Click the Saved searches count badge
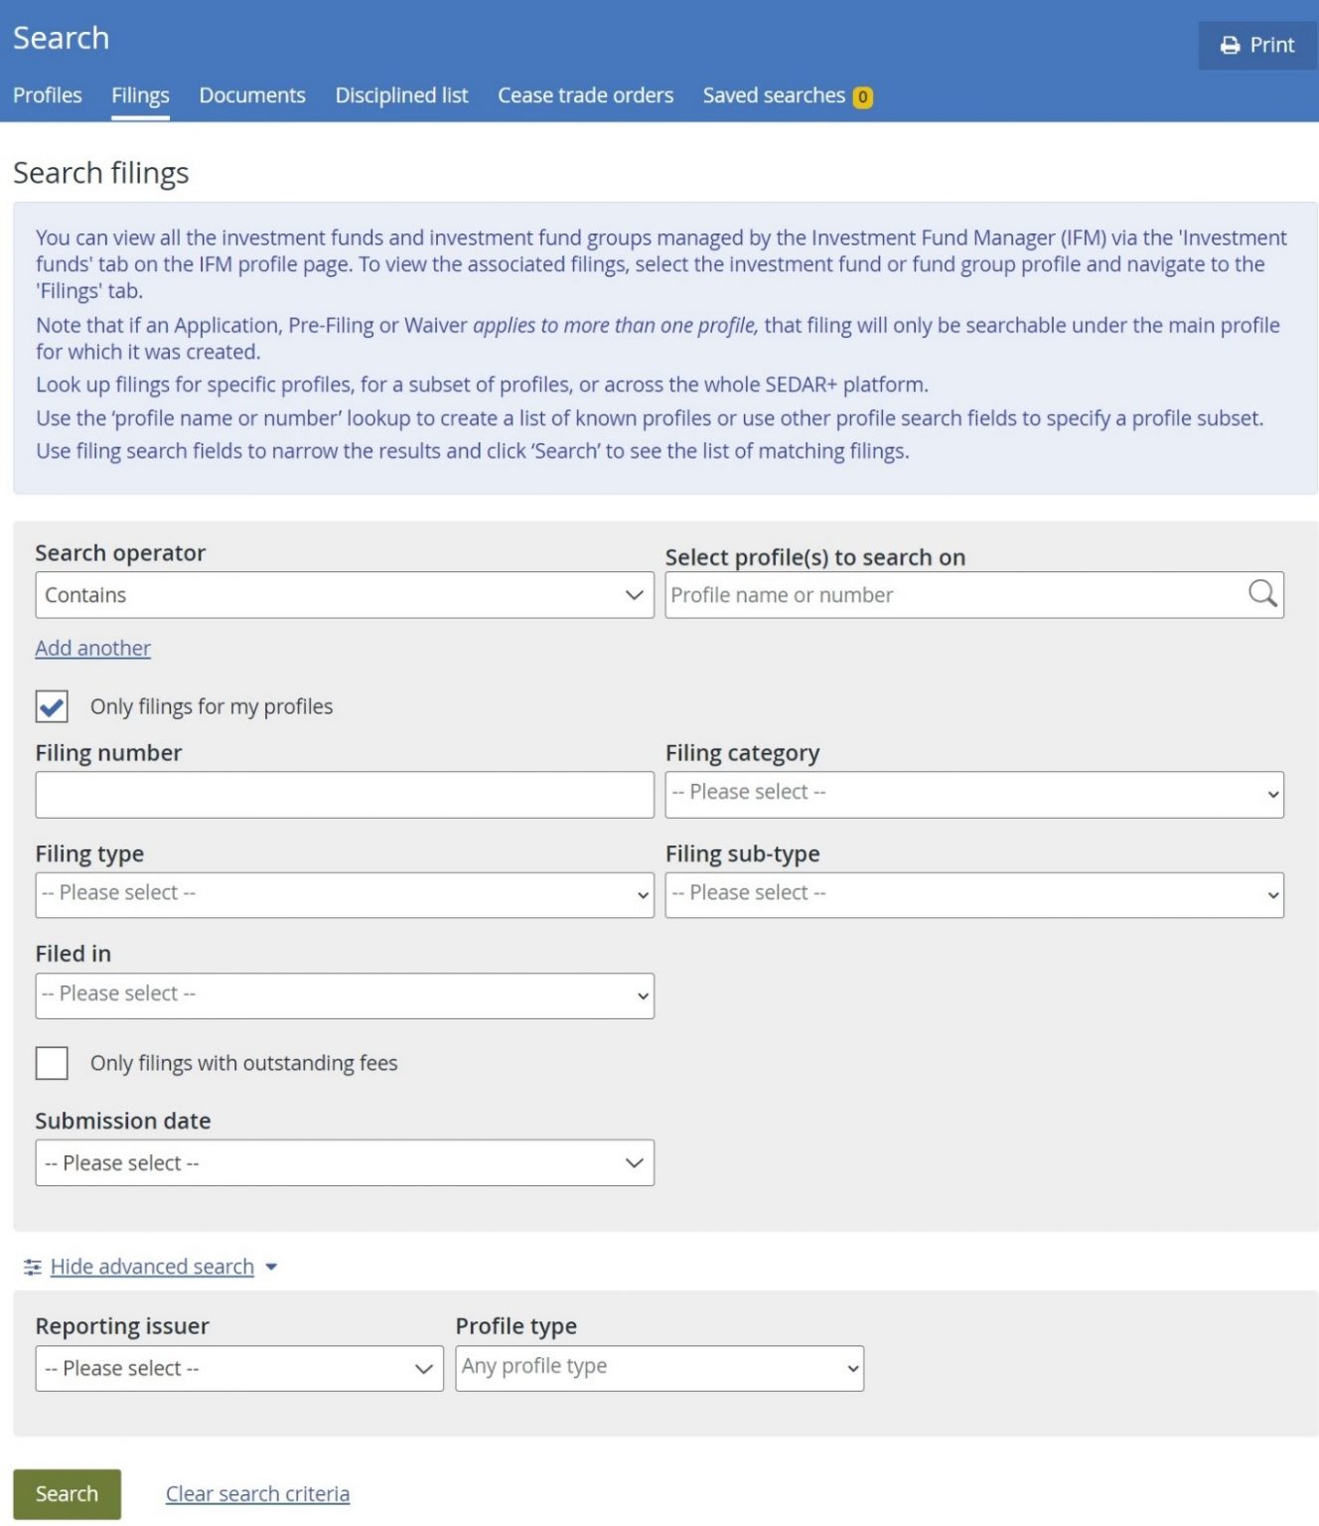Screen dimensions: 1319x1526 862,96
